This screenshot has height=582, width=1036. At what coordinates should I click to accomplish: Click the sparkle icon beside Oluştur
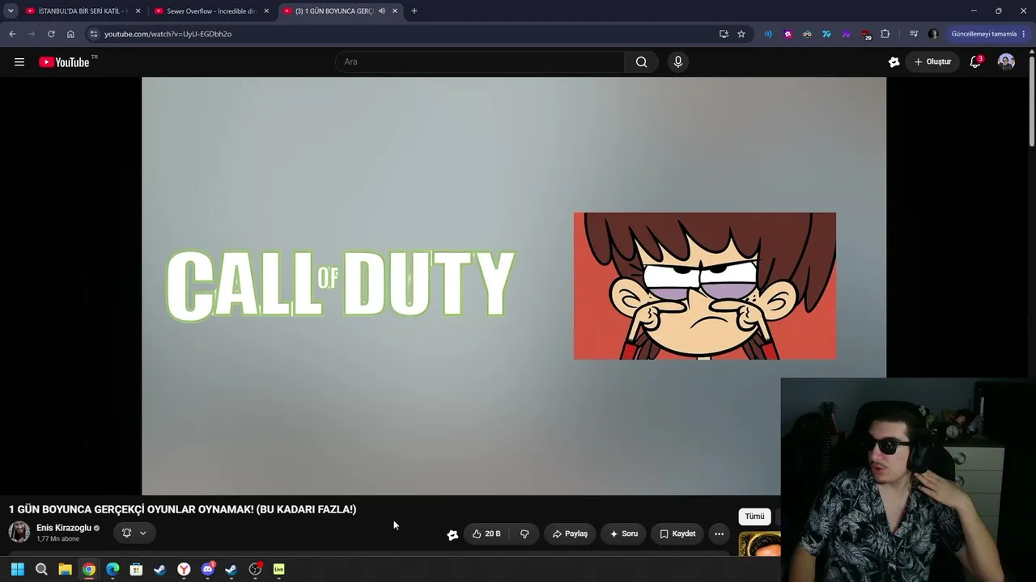click(x=894, y=62)
